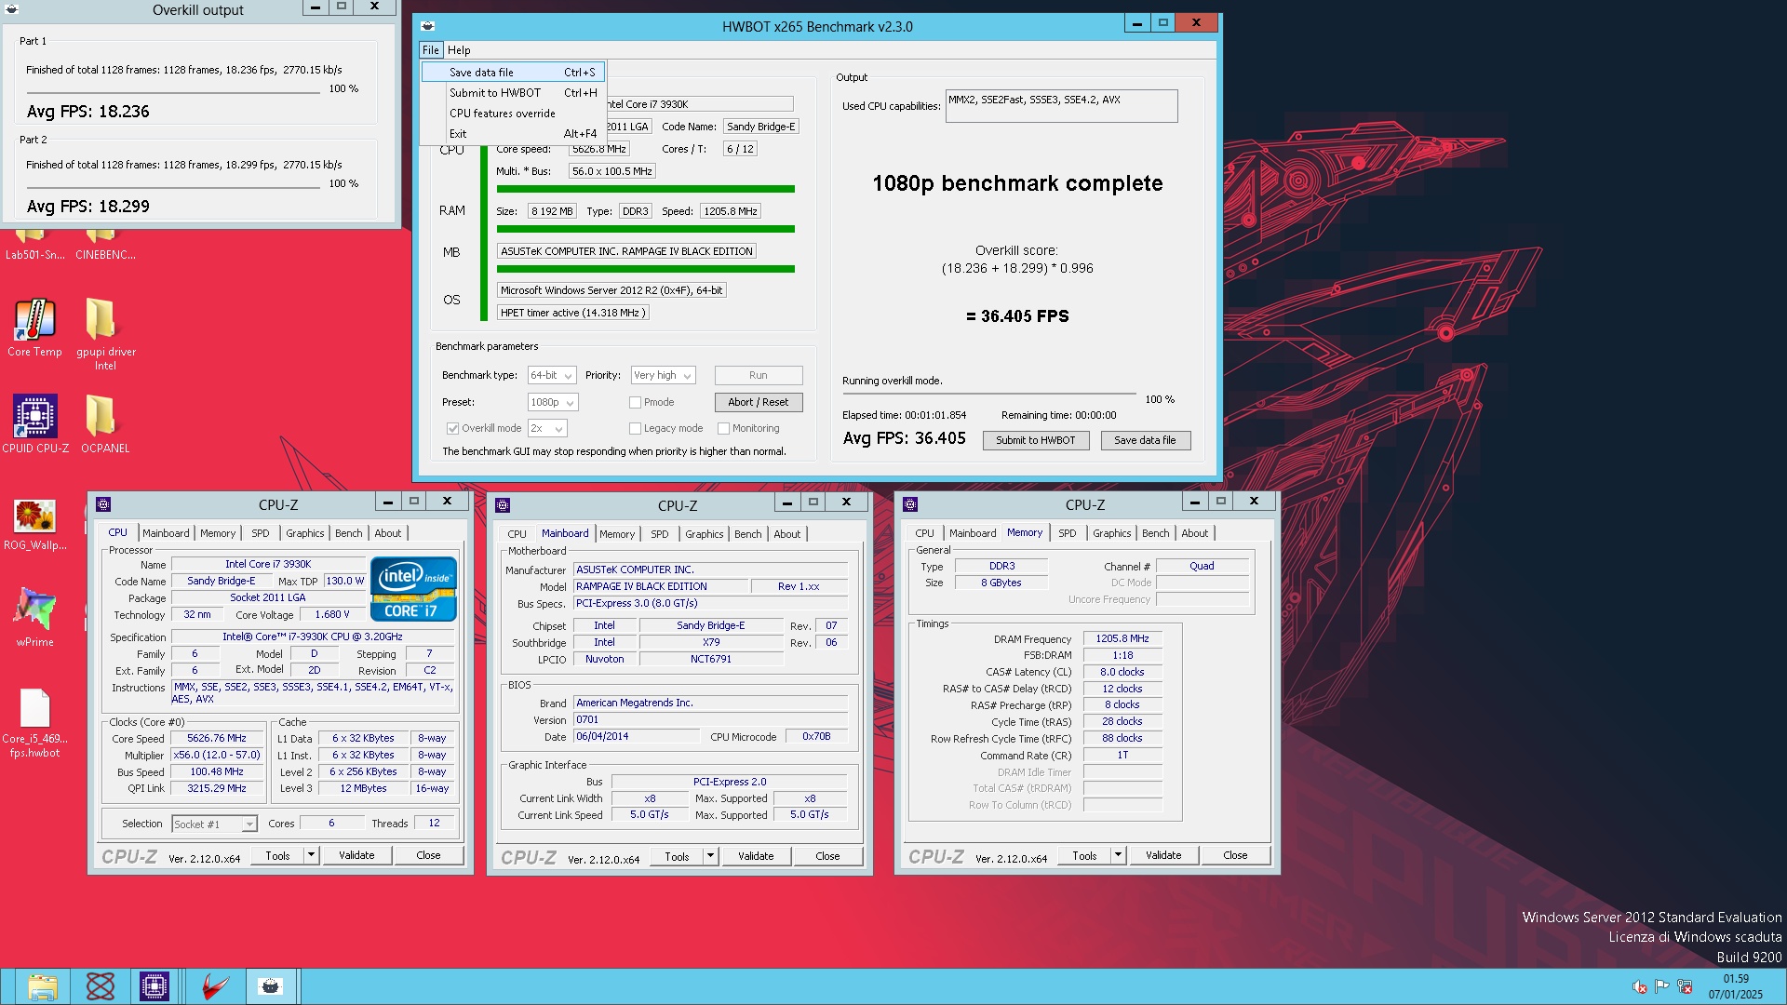The image size is (1787, 1005).
Task: Click the Used CPU capabilities text box
Action: pyautogui.click(x=1061, y=106)
